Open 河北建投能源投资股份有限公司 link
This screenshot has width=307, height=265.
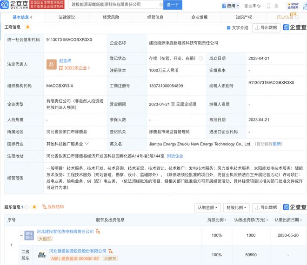click(78, 251)
